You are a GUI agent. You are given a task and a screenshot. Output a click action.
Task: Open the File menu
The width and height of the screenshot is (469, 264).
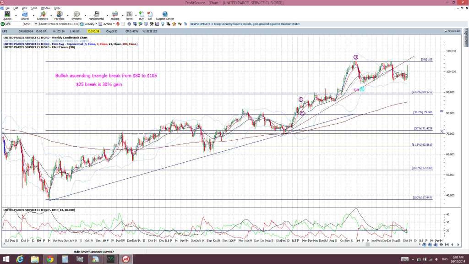[x=7, y=8]
